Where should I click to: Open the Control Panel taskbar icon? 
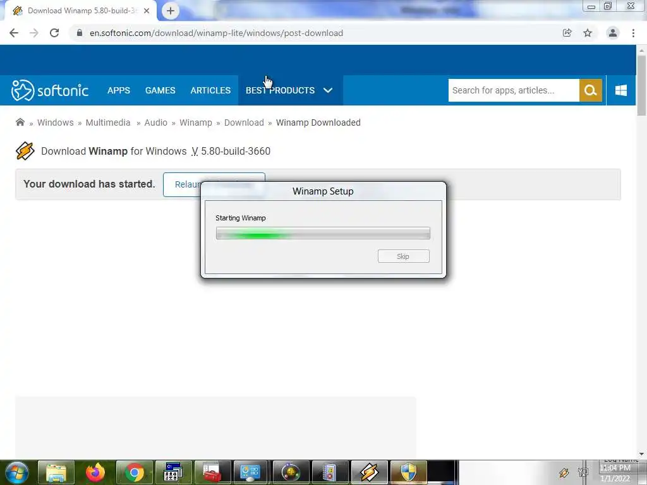click(251, 472)
